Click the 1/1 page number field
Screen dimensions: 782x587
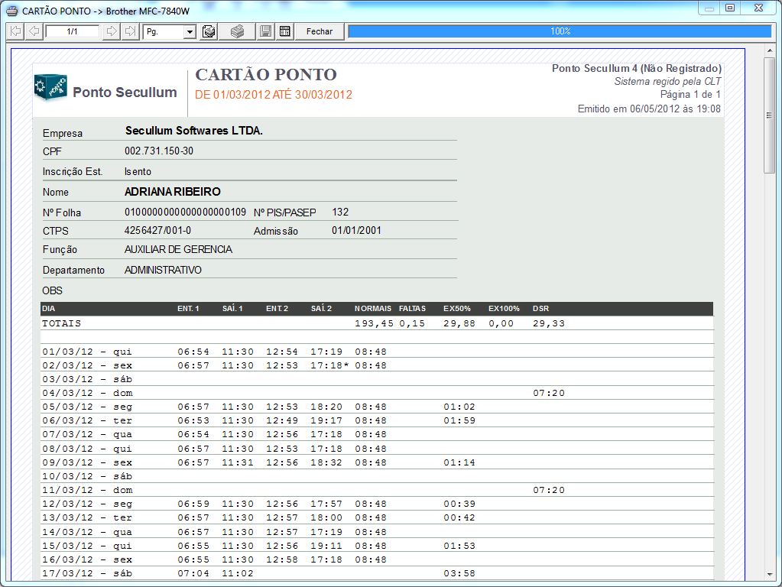coord(73,31)
